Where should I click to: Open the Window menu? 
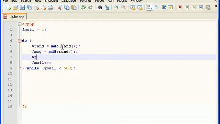(137, 1)
